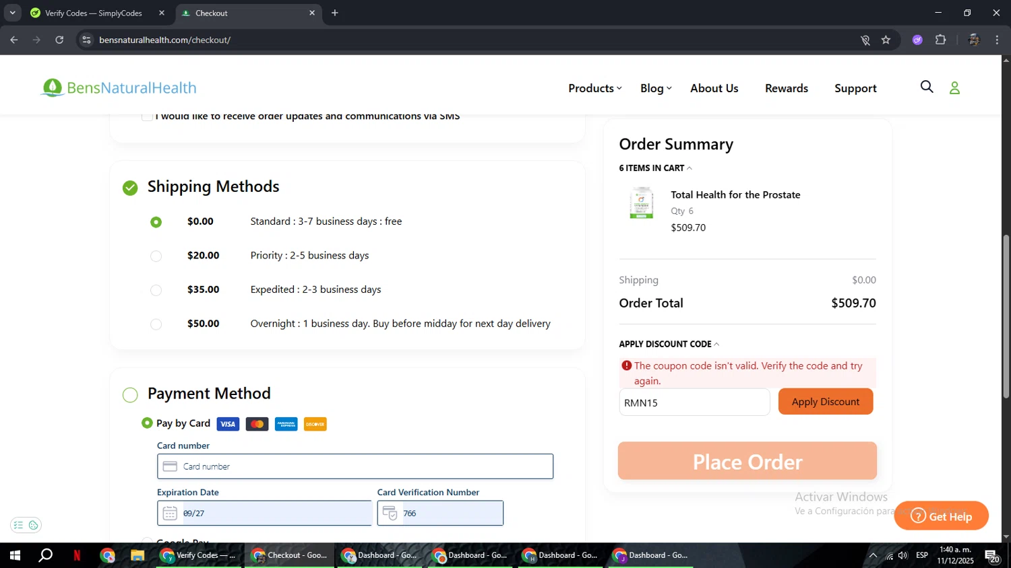Click the page vertical scrollbar
Image resolution: width=1011 pixels, height=568 pixels.
tap(1006, 316)
